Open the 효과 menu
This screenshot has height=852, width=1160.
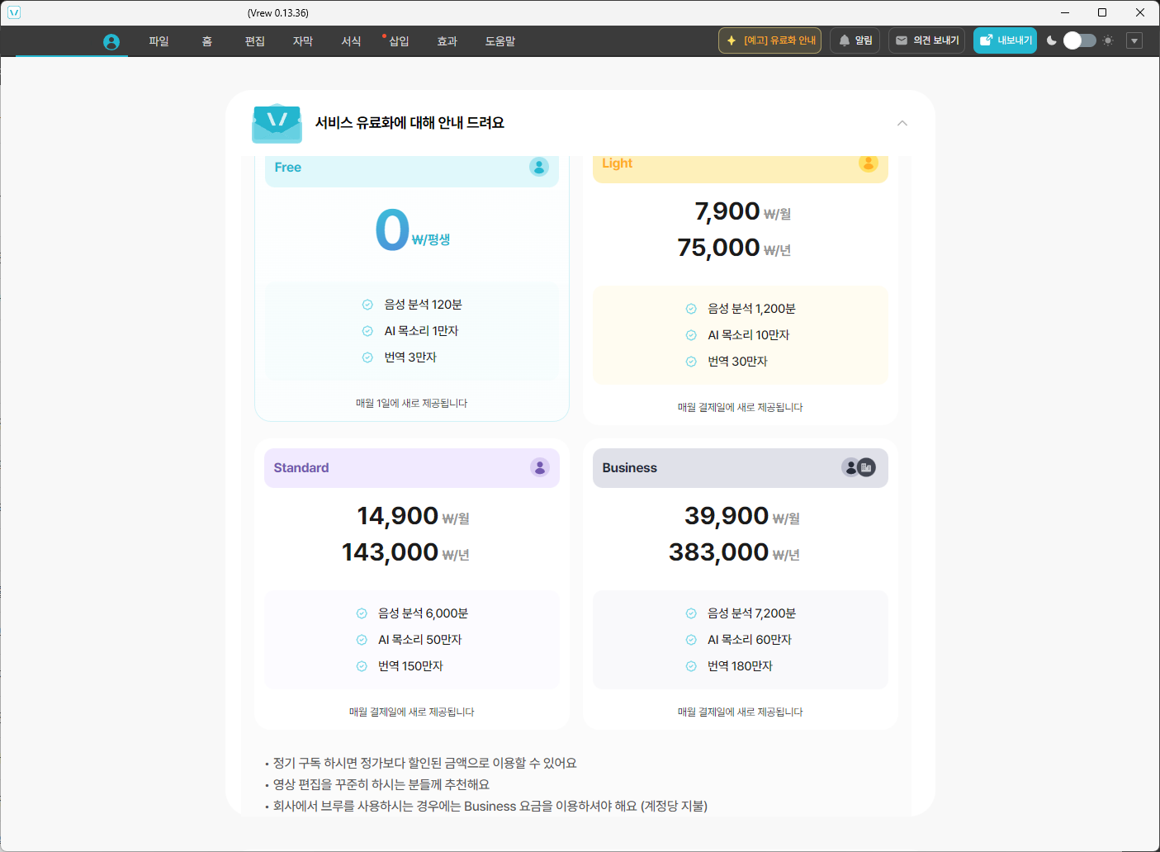[447, 41]
